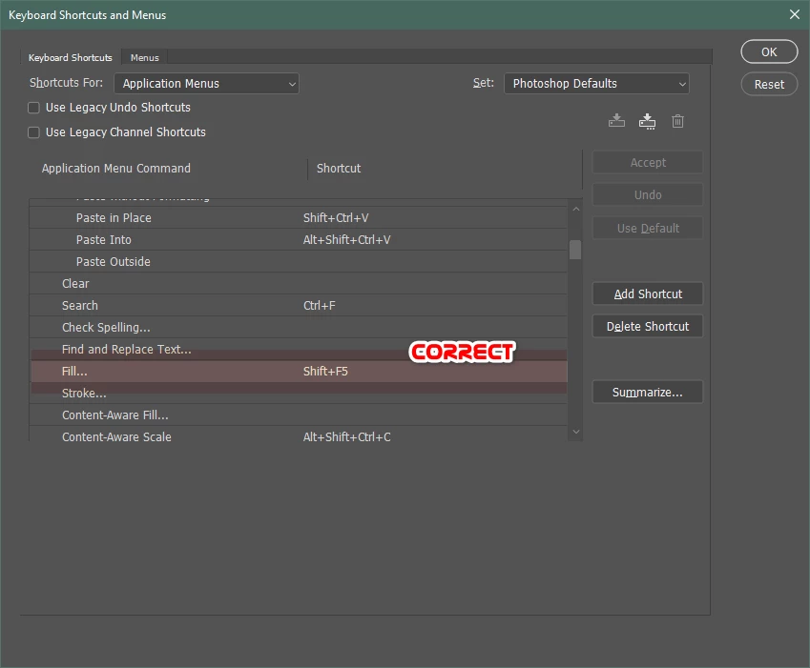The width and height of the screenshot is (810, 668).
Task: Click the scrollbar down arrow in command list
Action: click(x=576, y=432)
